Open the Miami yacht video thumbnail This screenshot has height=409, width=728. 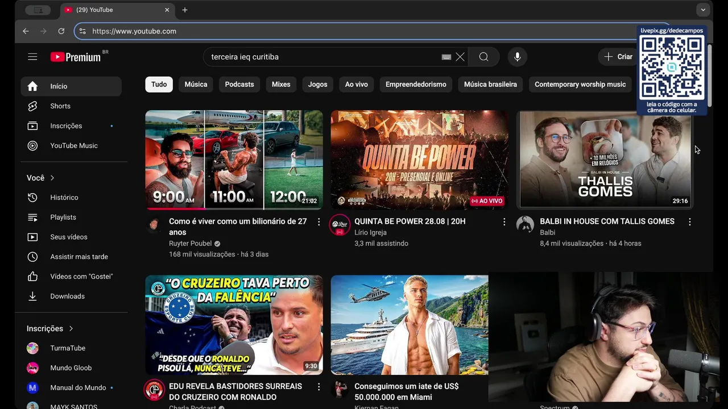pos(409,325)
